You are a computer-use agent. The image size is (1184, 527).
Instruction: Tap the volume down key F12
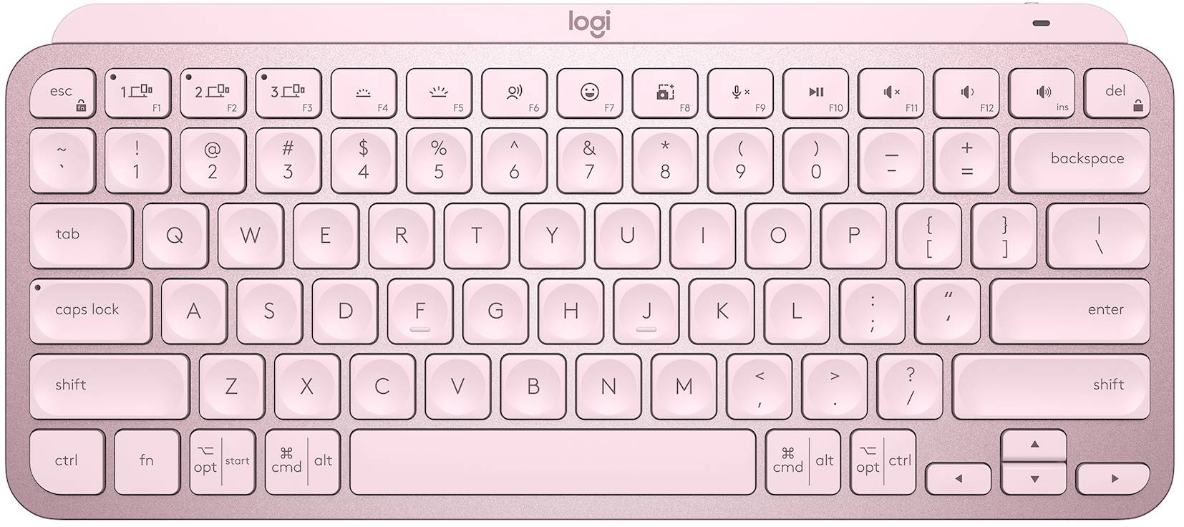966,93
